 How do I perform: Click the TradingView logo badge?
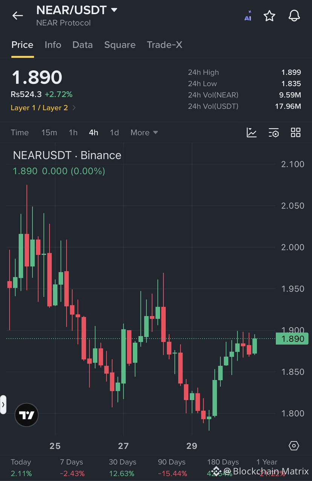[26, 415]
